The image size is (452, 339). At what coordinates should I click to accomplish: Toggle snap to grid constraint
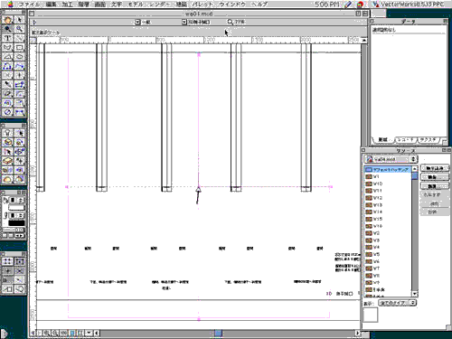point(8,261)
